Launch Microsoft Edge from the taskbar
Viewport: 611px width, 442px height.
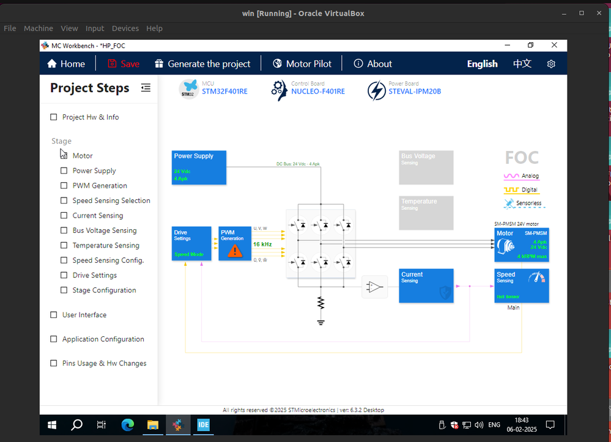coord(127,425)
